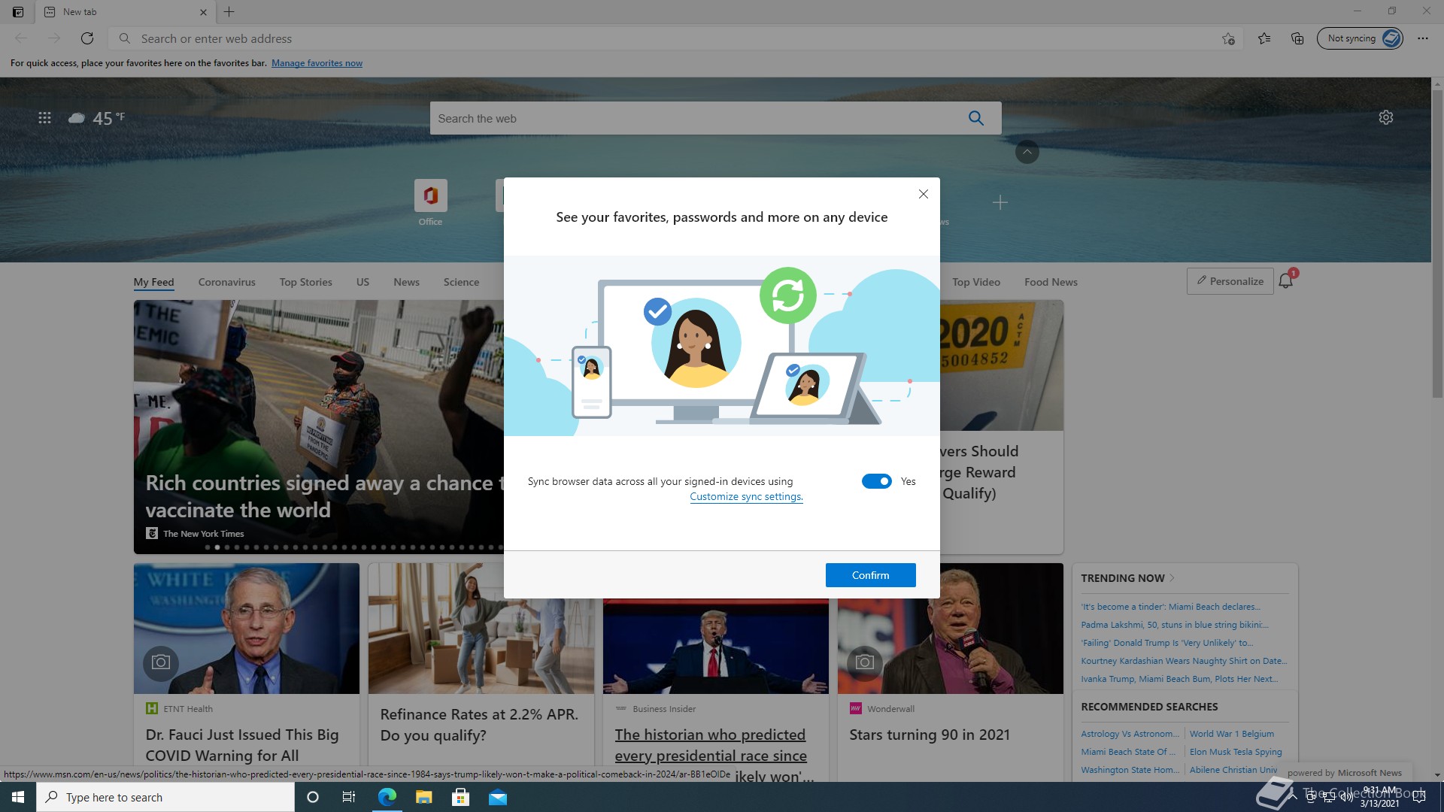Close the sync dialog with X
Screen dimensions: 1444x812
click(924, 194)
